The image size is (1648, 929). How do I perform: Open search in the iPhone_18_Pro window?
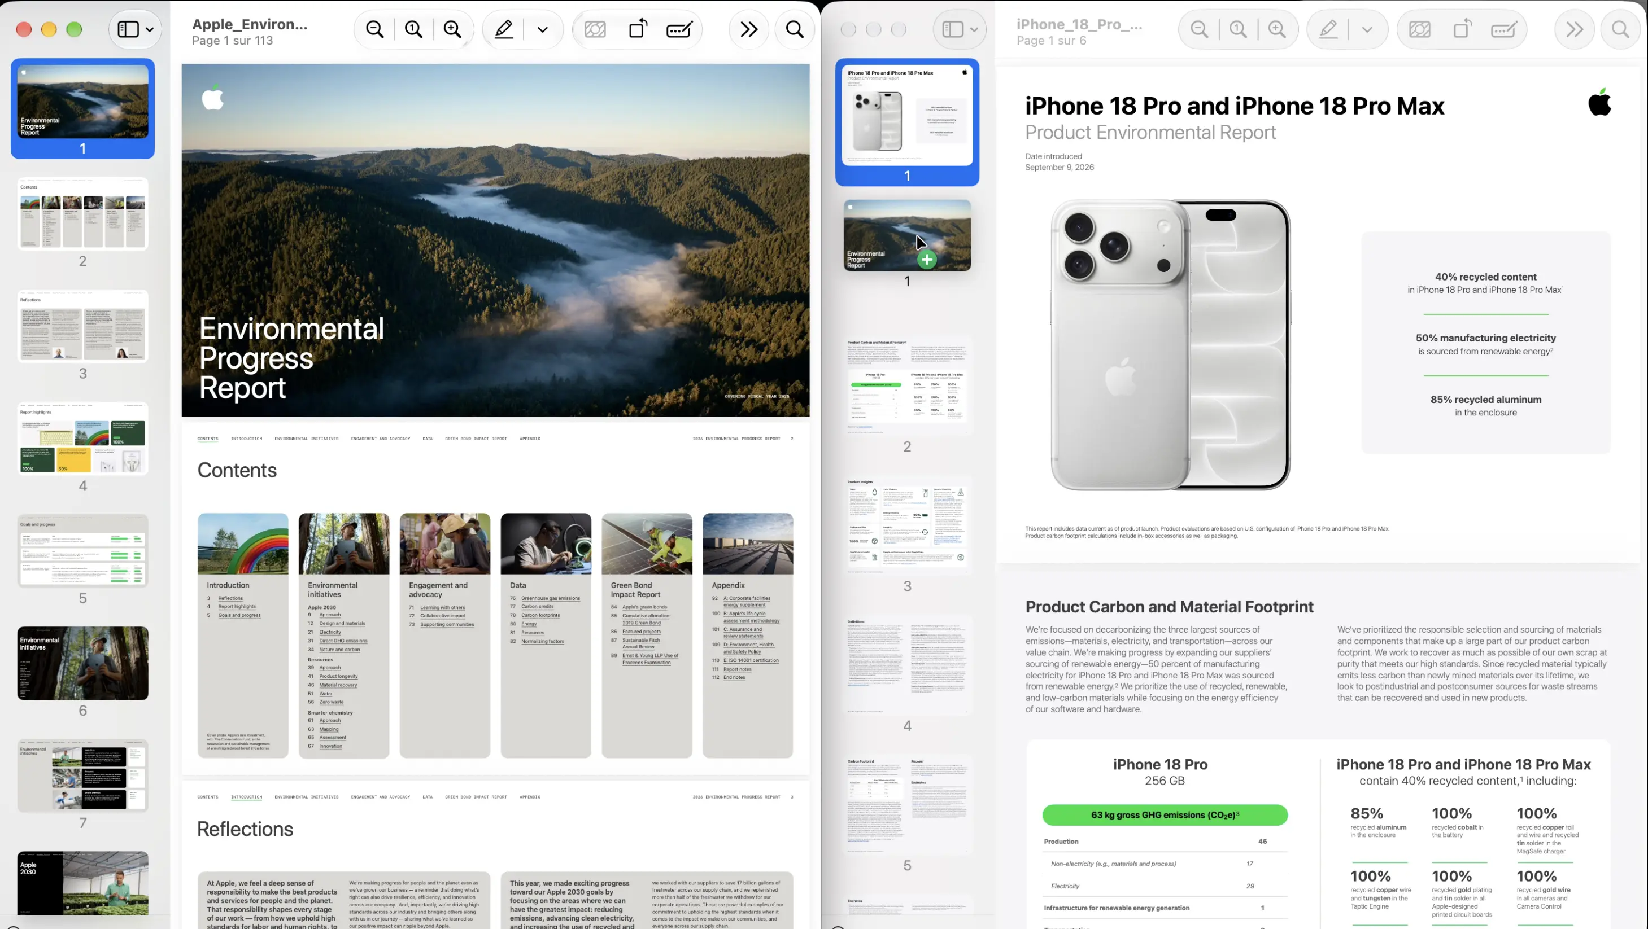(x=1620, y=29)
